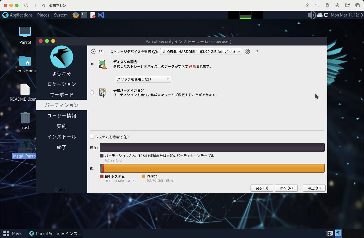The image size is (364, 238).
Task: Open the Applications menu
Action: [x=18, y=15]
